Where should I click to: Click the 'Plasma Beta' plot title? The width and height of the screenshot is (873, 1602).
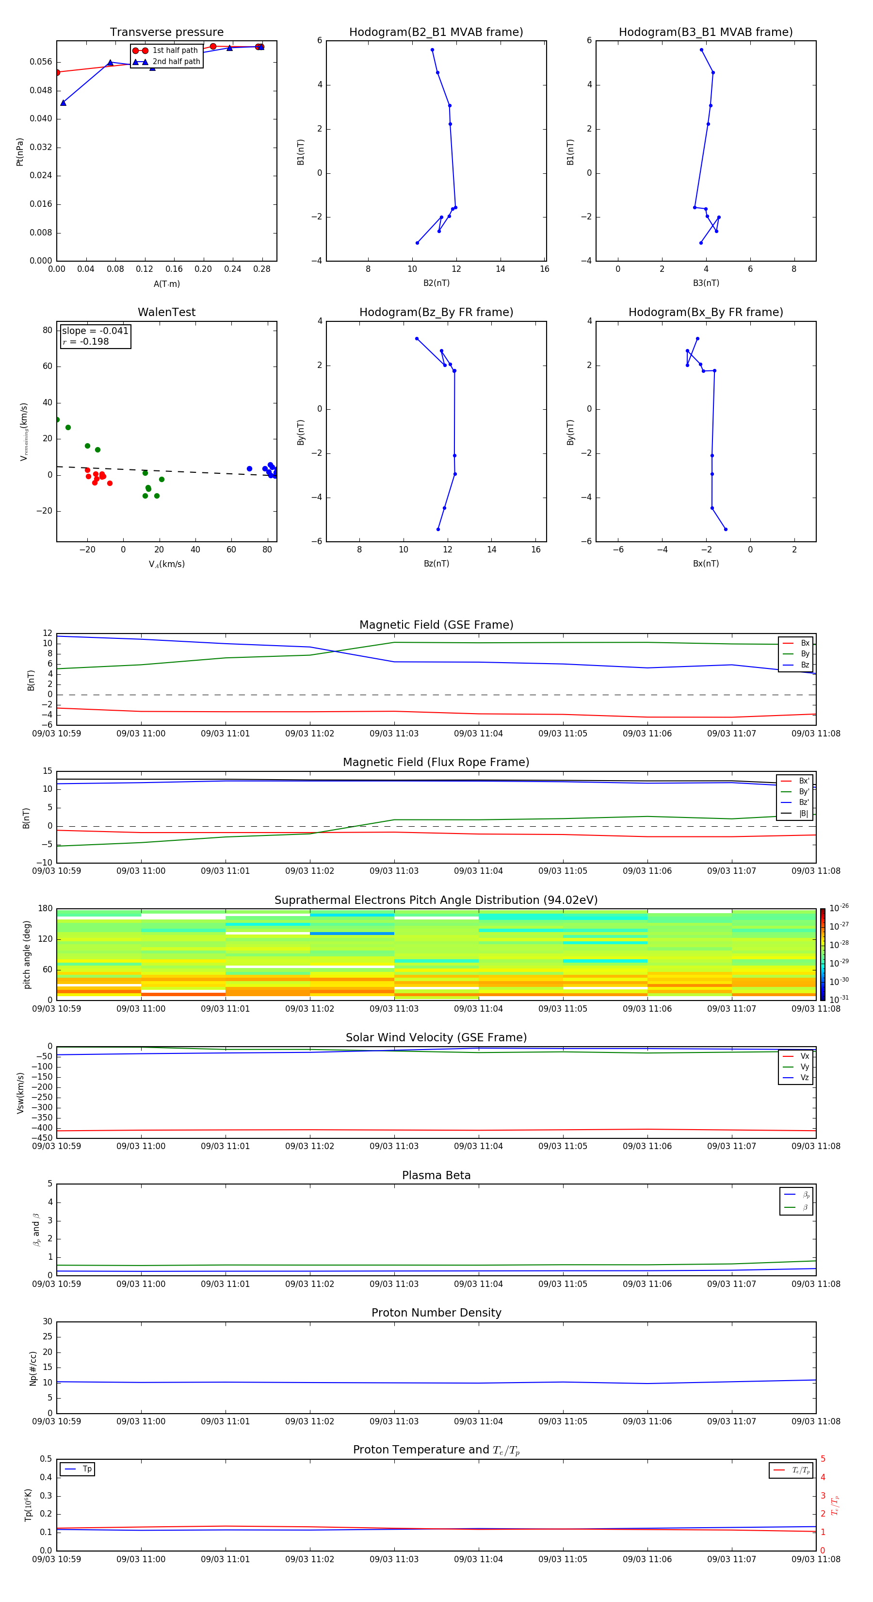(x=436, y=1175)
